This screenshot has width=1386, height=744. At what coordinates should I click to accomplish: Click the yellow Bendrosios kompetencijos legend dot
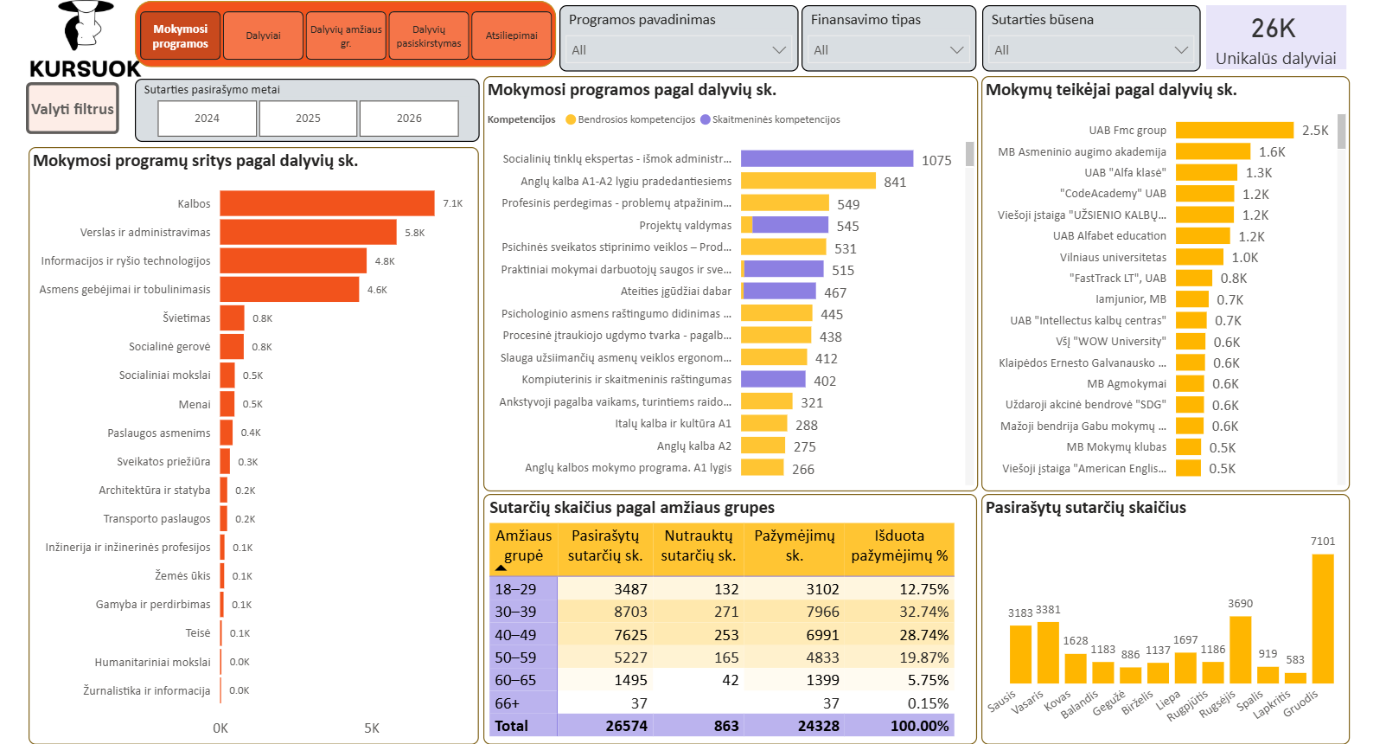tap(571, 120)
